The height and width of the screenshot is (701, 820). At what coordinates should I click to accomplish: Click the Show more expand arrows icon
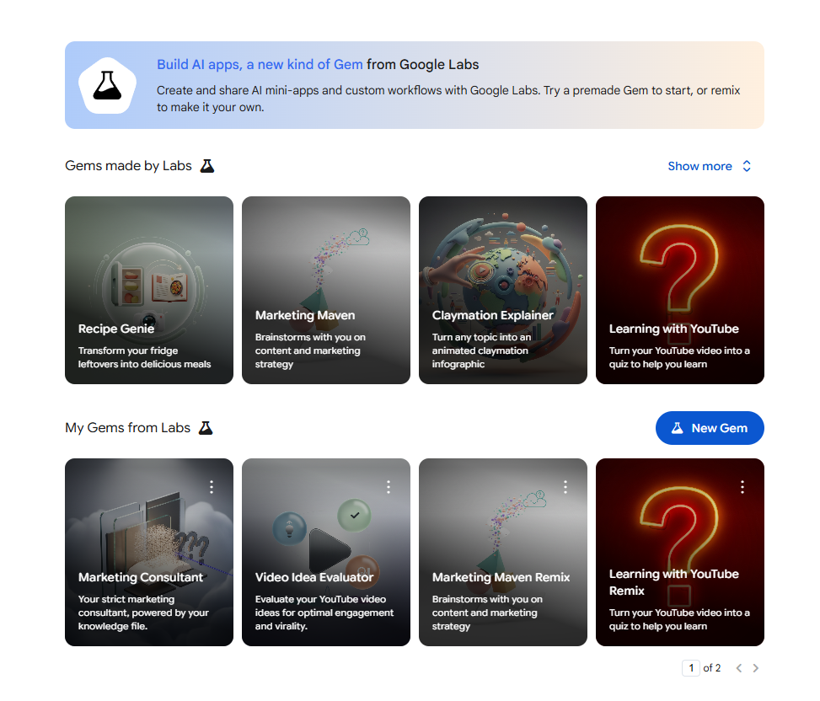point(747,166)
